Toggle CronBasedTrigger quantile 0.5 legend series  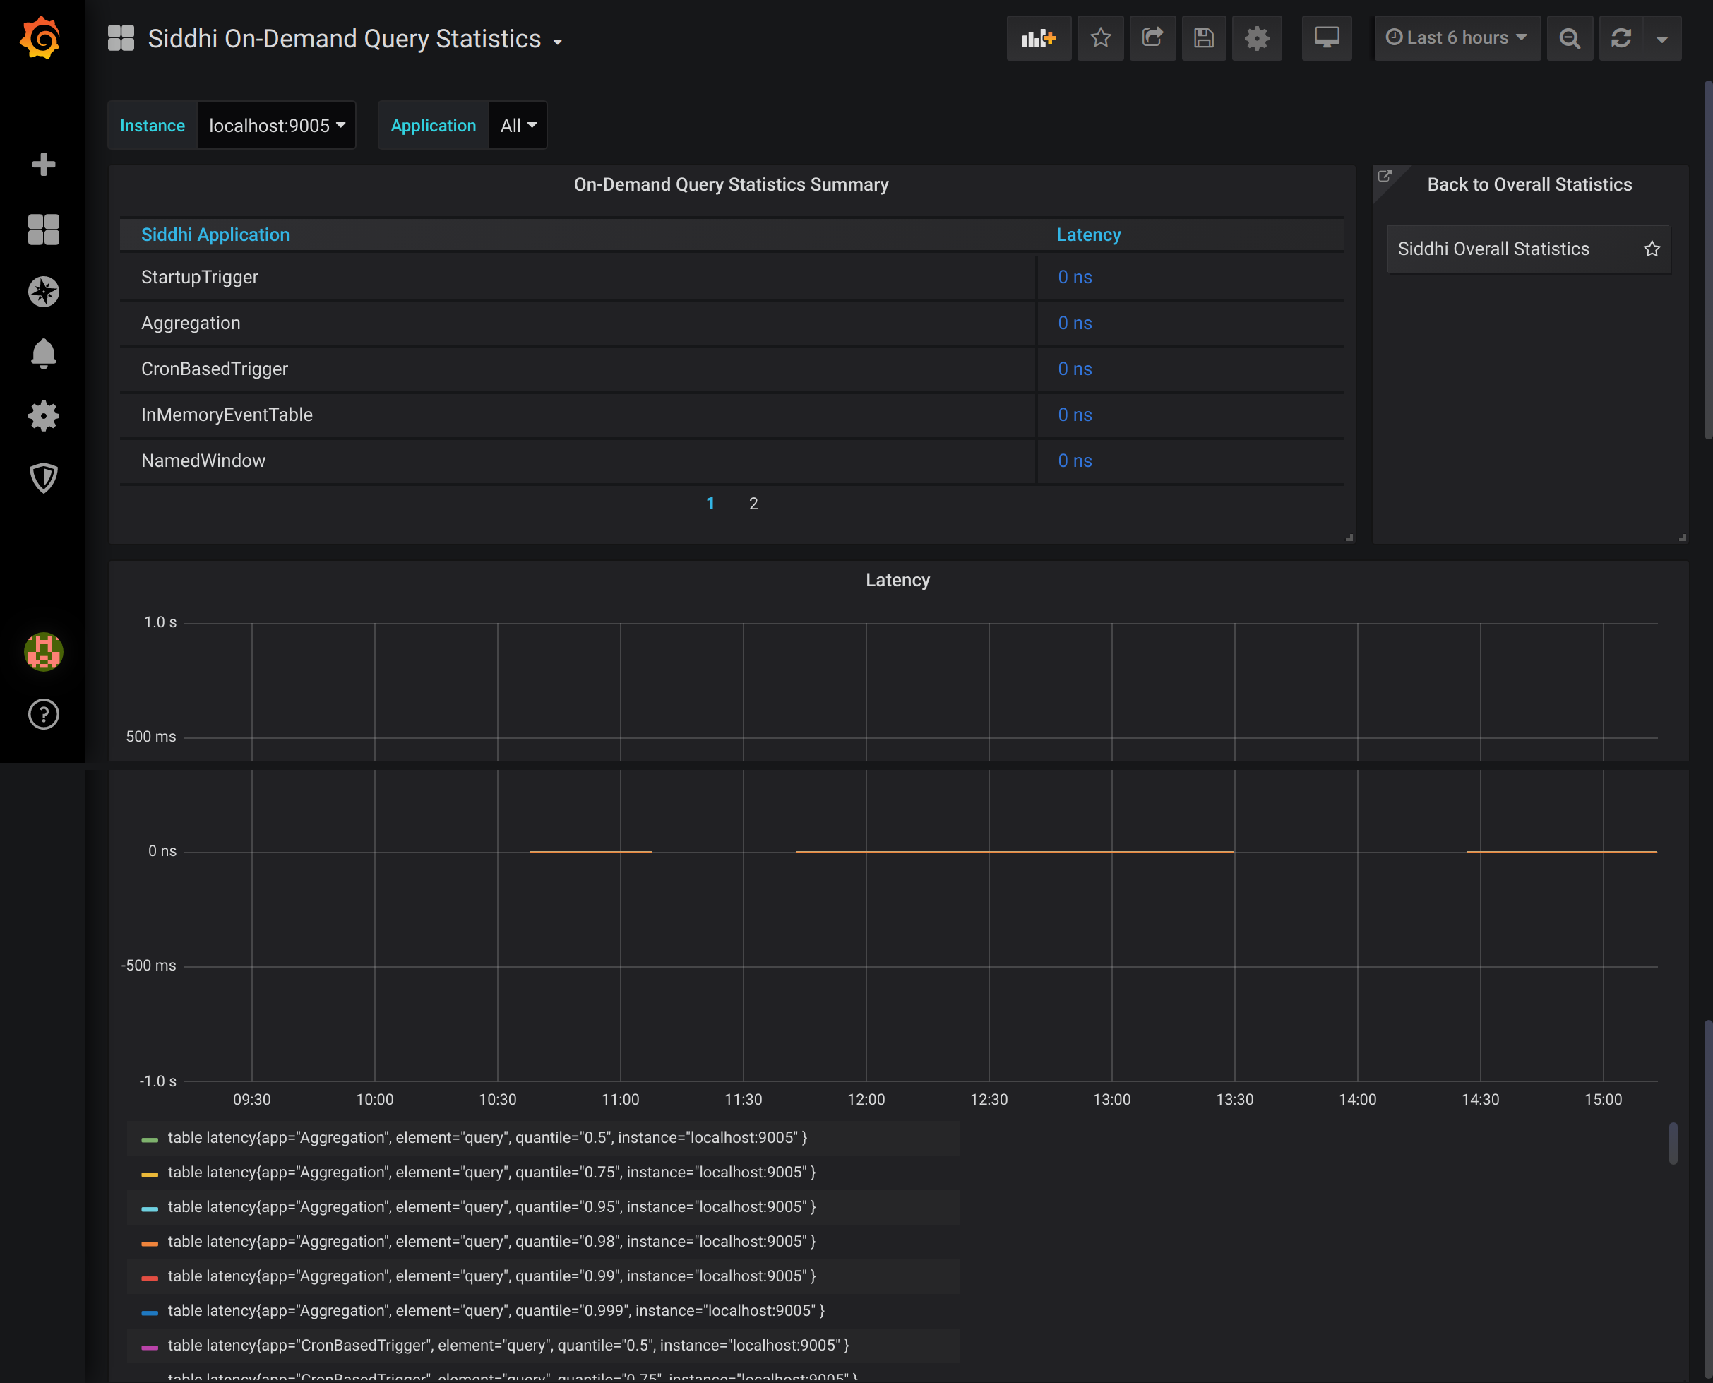click(x=508, y=1346)
